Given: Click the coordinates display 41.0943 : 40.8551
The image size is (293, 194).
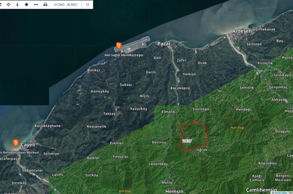Looking at the screenshot, I should tap(66, 5).
